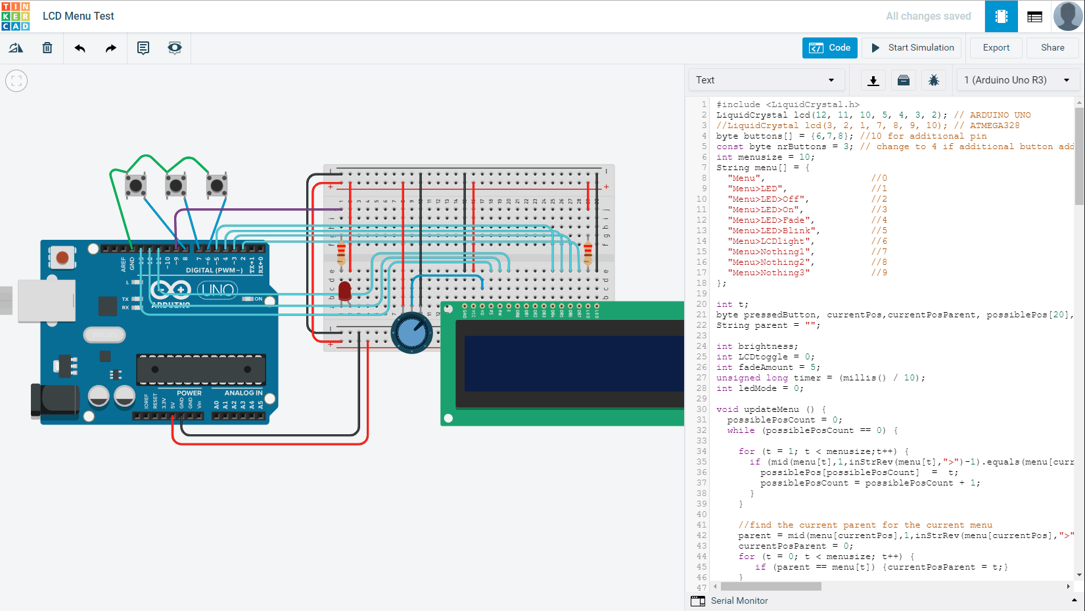Viewport: 1085px width, 611px height.
Task: Start the simulation
Action: (911, 47)
